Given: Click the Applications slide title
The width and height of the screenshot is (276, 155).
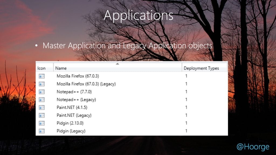Looking at the screenshot, I should 138,16.
